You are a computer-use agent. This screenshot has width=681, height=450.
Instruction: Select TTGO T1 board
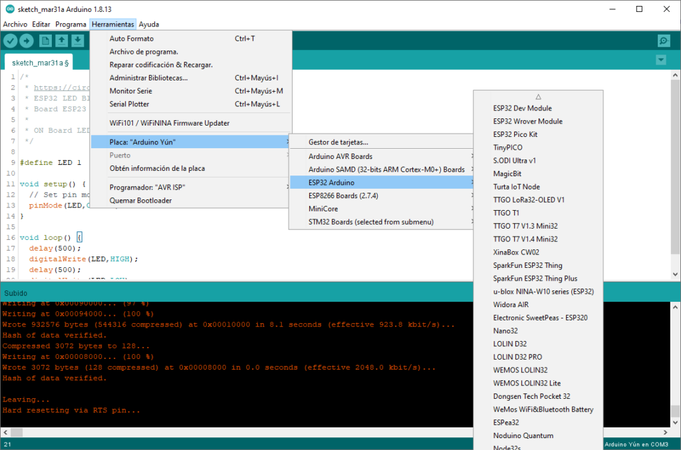(x=538, y=213)
